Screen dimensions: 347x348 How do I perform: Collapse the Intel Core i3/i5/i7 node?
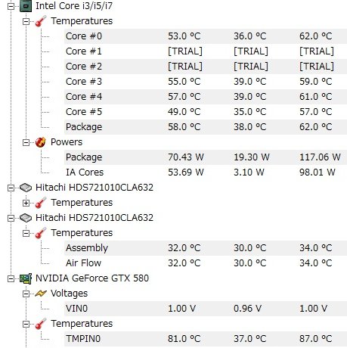pyautogui.click(x=11, y=6)
